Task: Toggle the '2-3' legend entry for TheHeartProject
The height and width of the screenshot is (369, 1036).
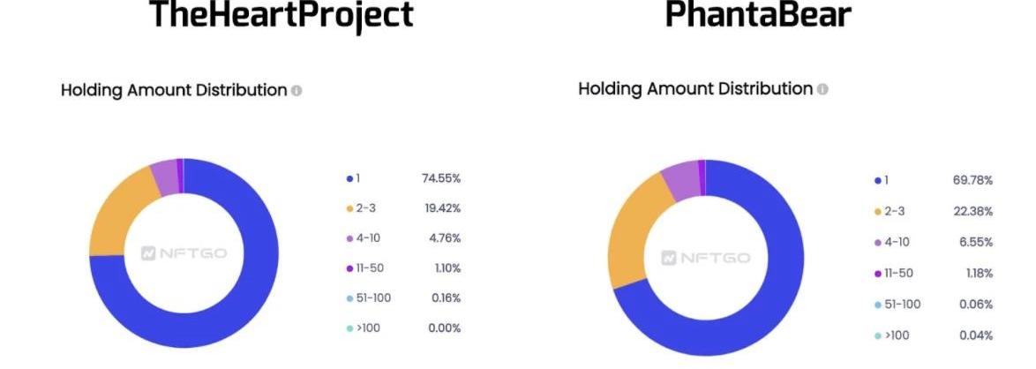Action: 363,208
